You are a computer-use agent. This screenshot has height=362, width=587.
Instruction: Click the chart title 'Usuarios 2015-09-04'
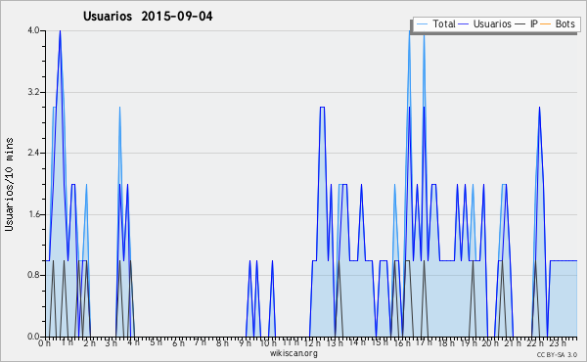(148, 17)
